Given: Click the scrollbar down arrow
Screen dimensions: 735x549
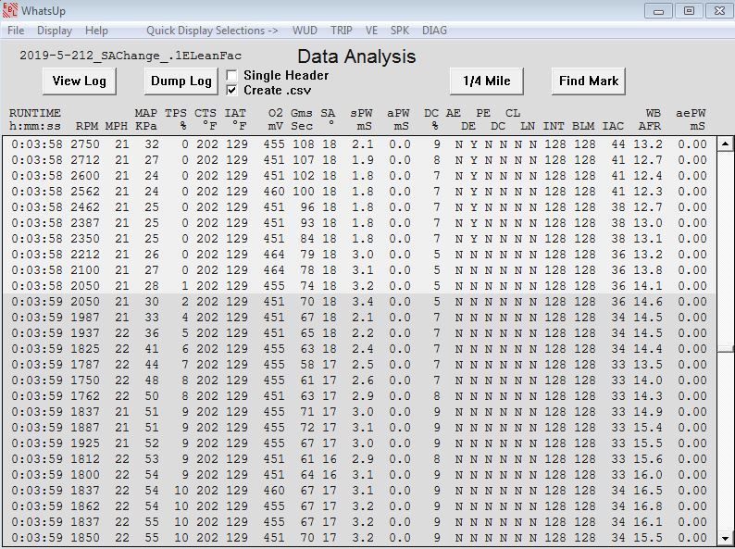Looking at the screenshot, I should 726,537.
